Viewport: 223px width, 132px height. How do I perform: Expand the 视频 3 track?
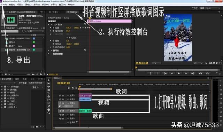tap(68, 95)
